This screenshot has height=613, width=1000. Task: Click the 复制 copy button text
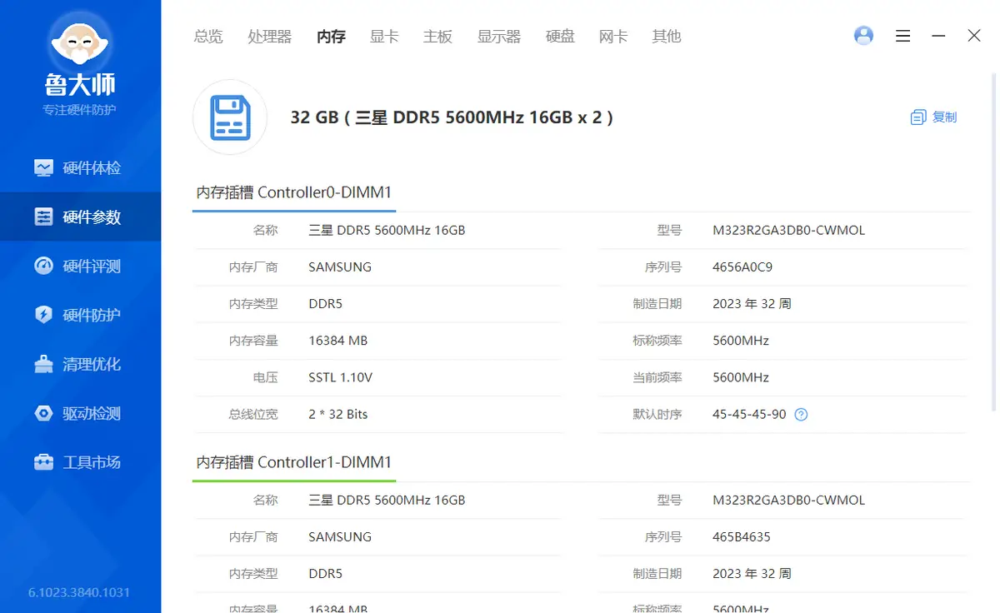click(944, 117)
